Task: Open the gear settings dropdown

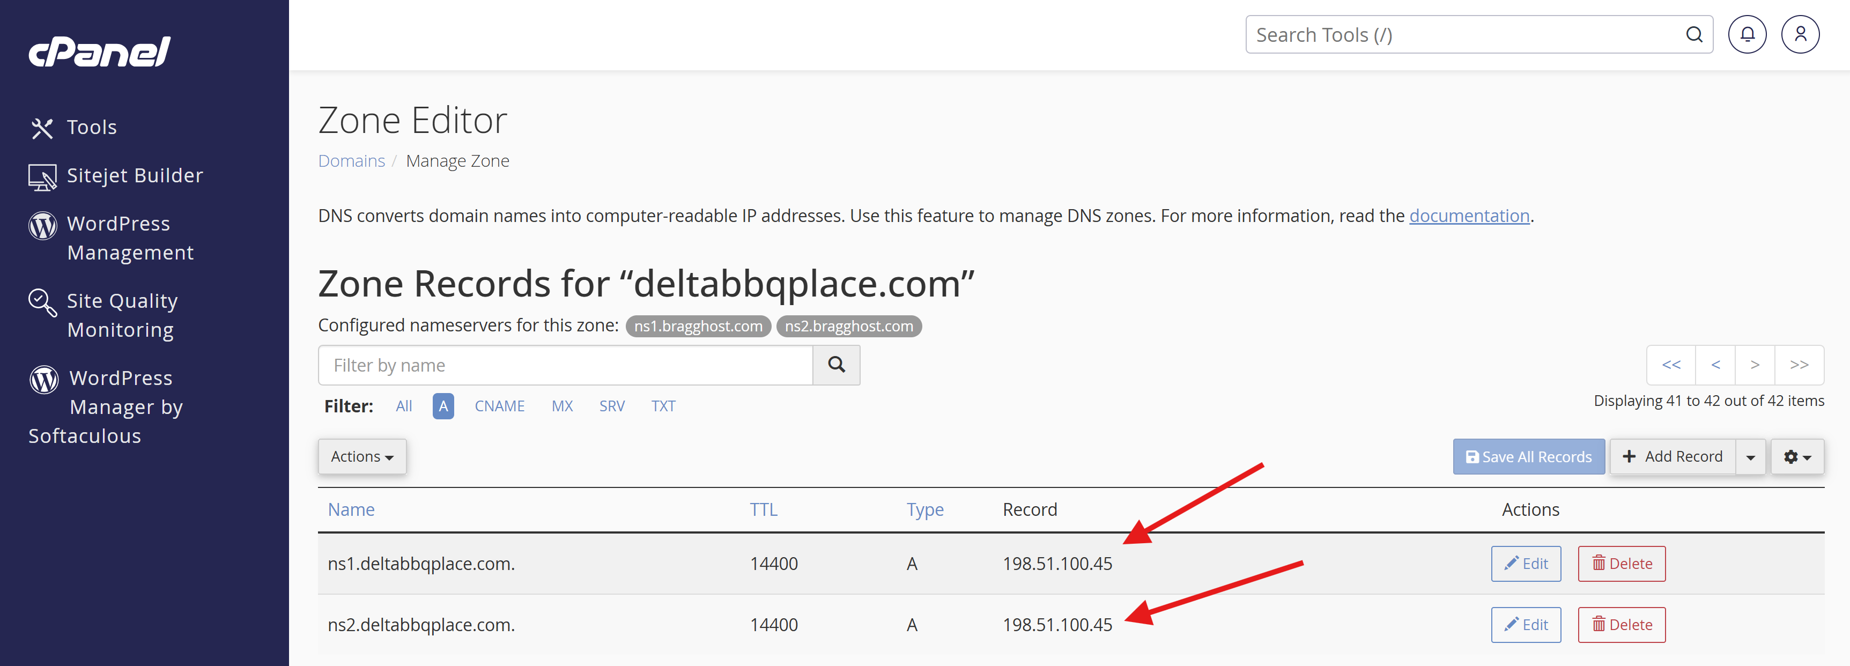Action: coord(1797,457)
